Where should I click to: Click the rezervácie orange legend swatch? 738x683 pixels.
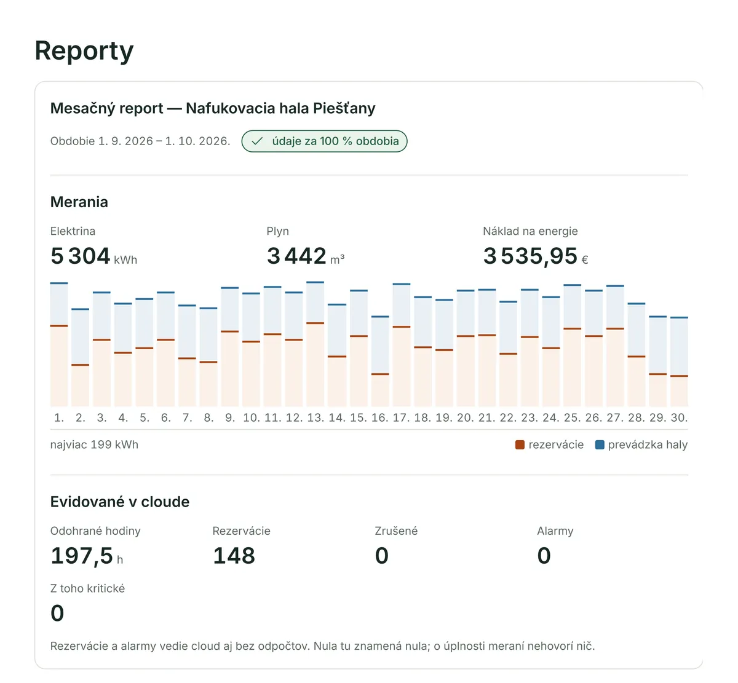pos(520,444)
